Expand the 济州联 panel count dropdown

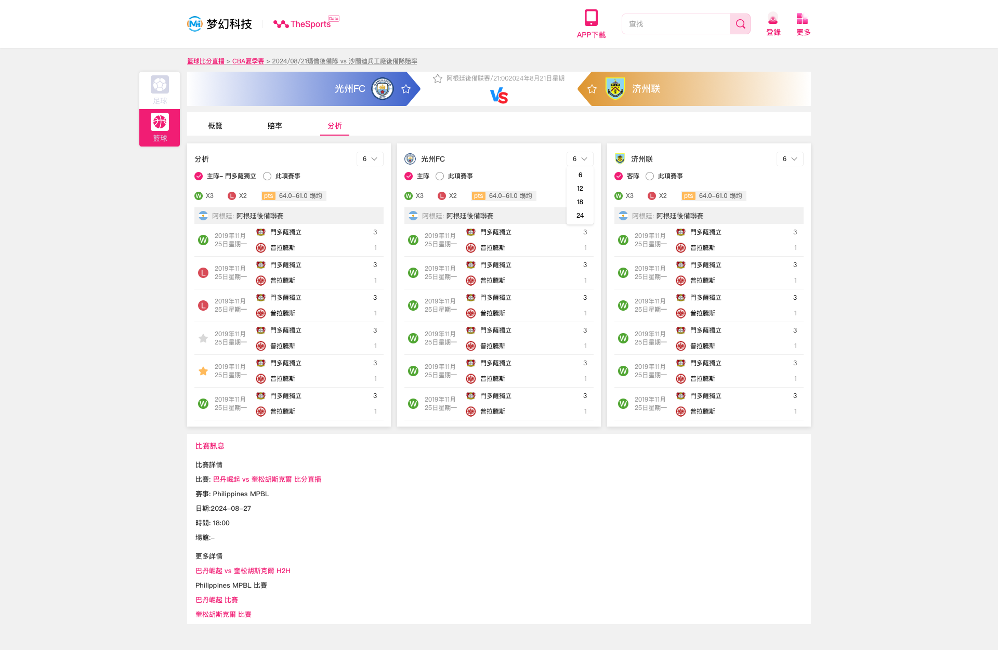(790, 159)
